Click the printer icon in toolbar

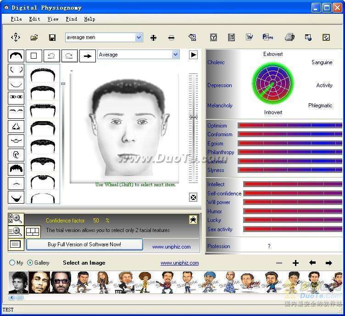(289, 38)
